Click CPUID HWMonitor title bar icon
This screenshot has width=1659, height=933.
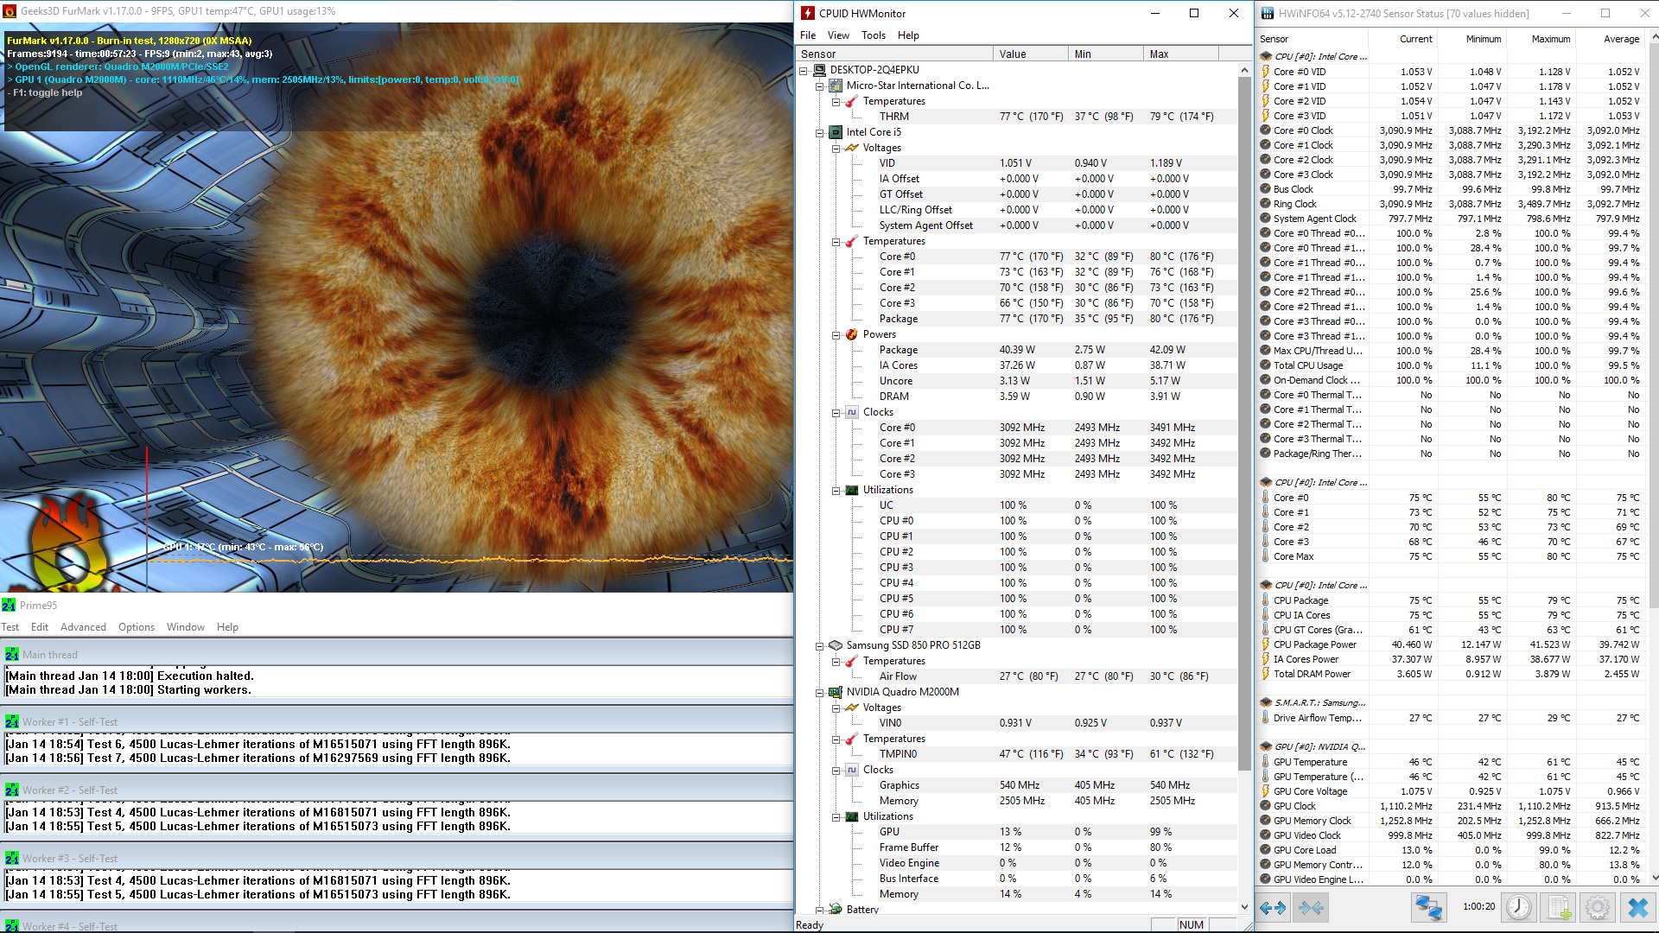coord(808,13)
